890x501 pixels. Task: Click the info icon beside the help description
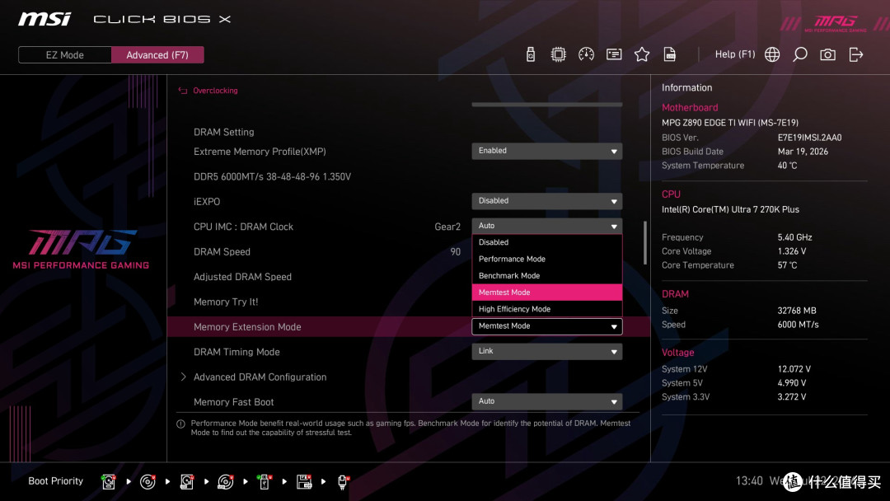180,424
